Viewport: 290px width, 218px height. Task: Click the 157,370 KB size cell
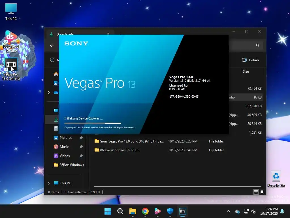[x=253, y=106]
